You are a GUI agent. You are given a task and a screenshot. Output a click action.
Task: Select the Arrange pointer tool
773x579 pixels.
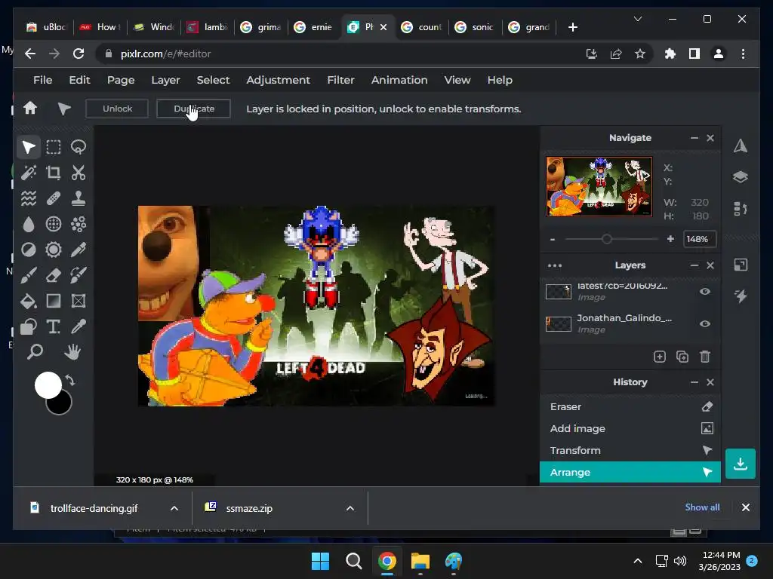coord(29,147)
